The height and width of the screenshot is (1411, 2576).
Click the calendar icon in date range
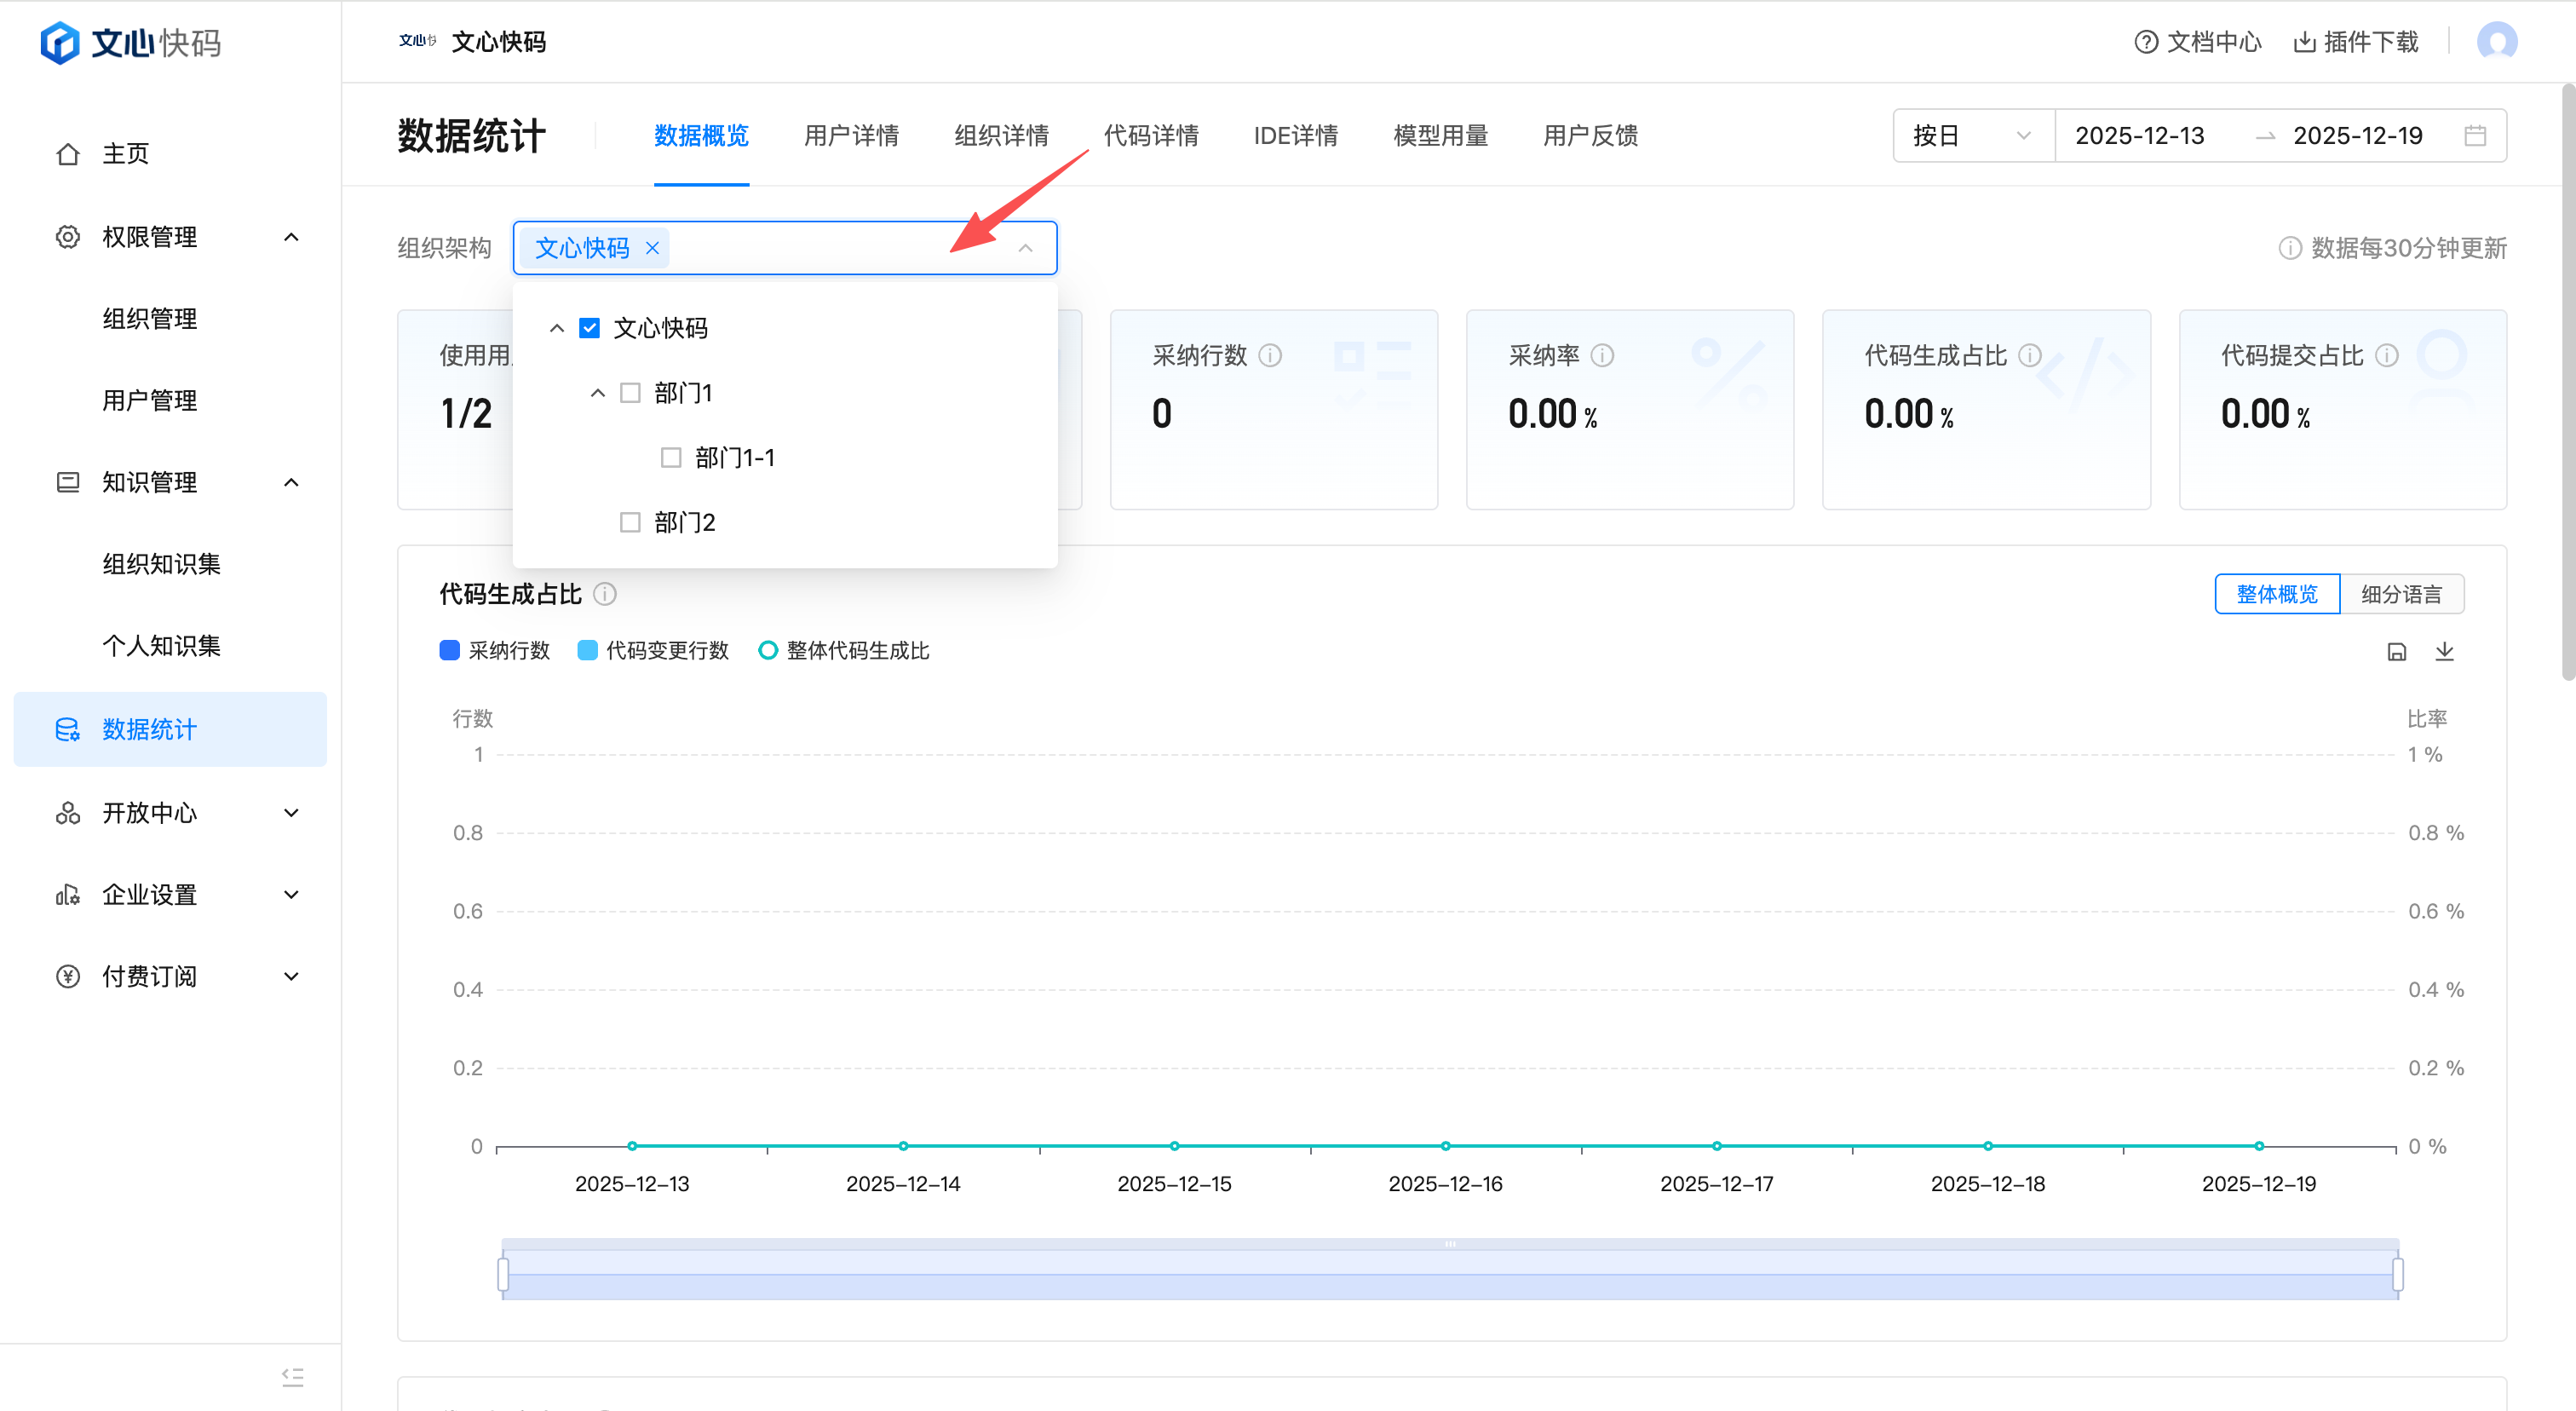[2474, 135]
